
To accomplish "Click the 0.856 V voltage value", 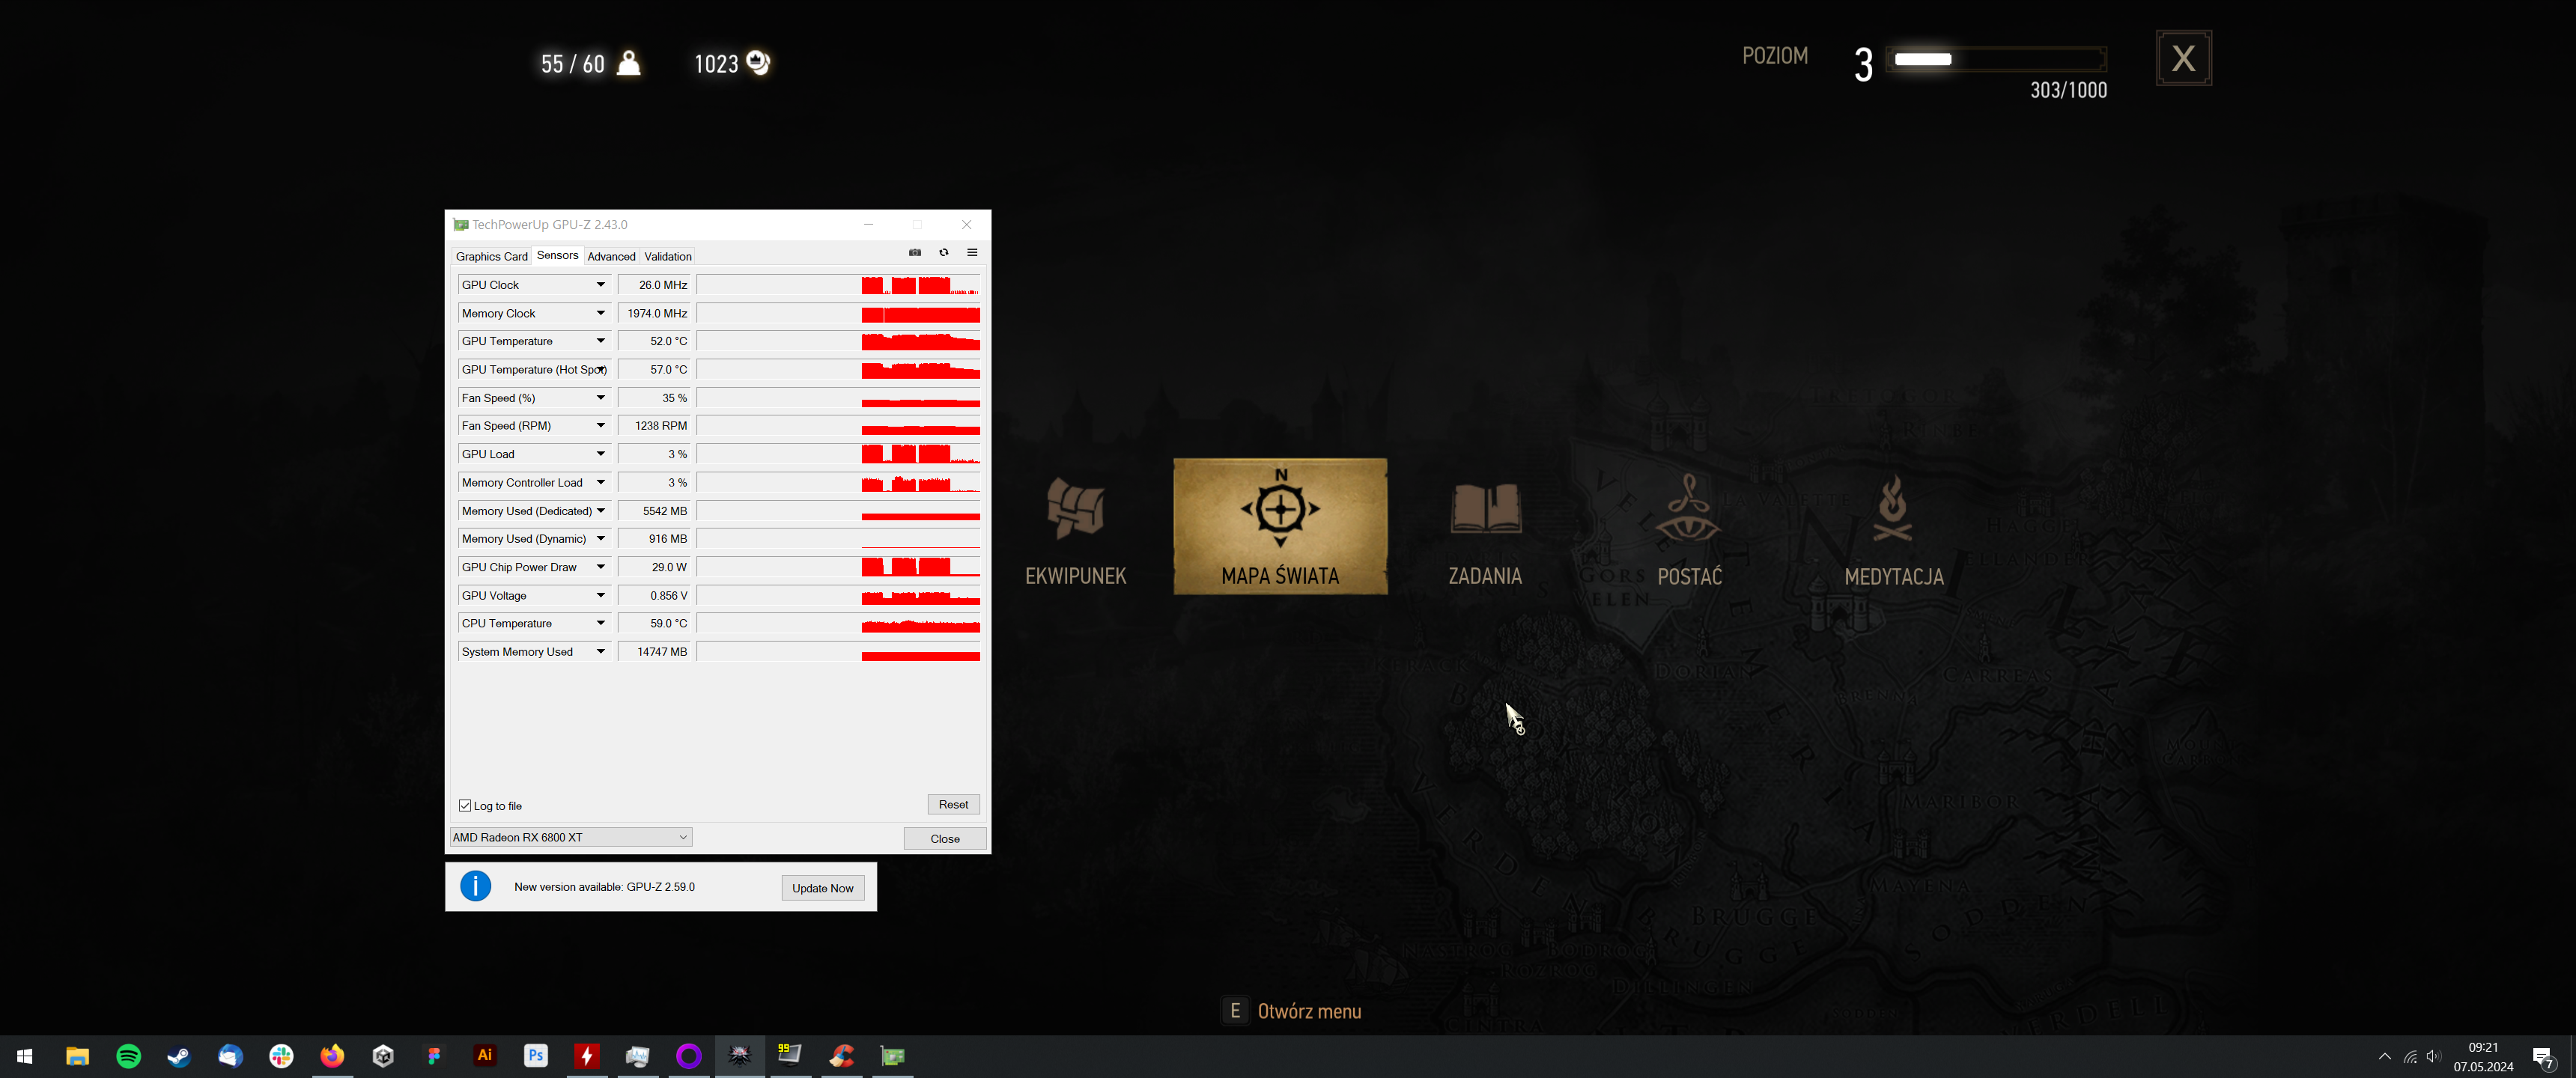I will (655, 595).
